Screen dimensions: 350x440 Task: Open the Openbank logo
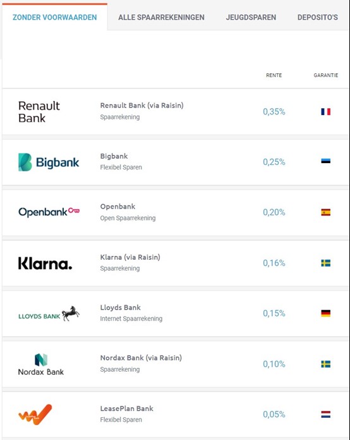49,212
